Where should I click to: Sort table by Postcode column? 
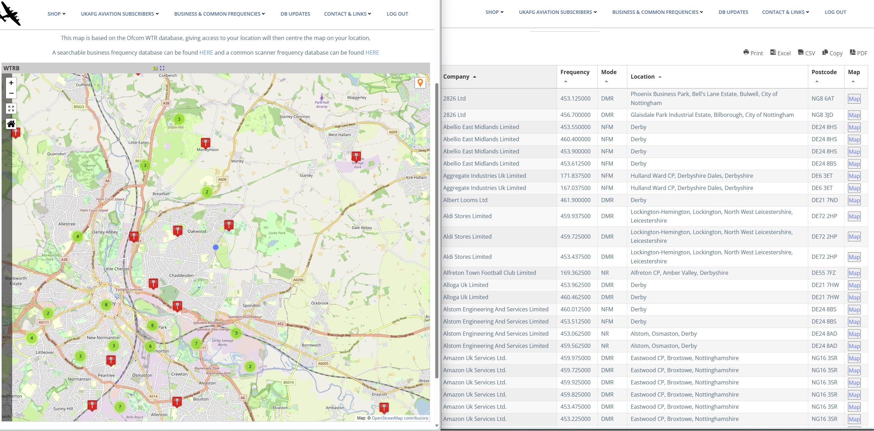pyautogui.click(x=826, y=77)
